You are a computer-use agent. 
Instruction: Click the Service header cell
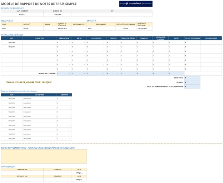(50, 24)
